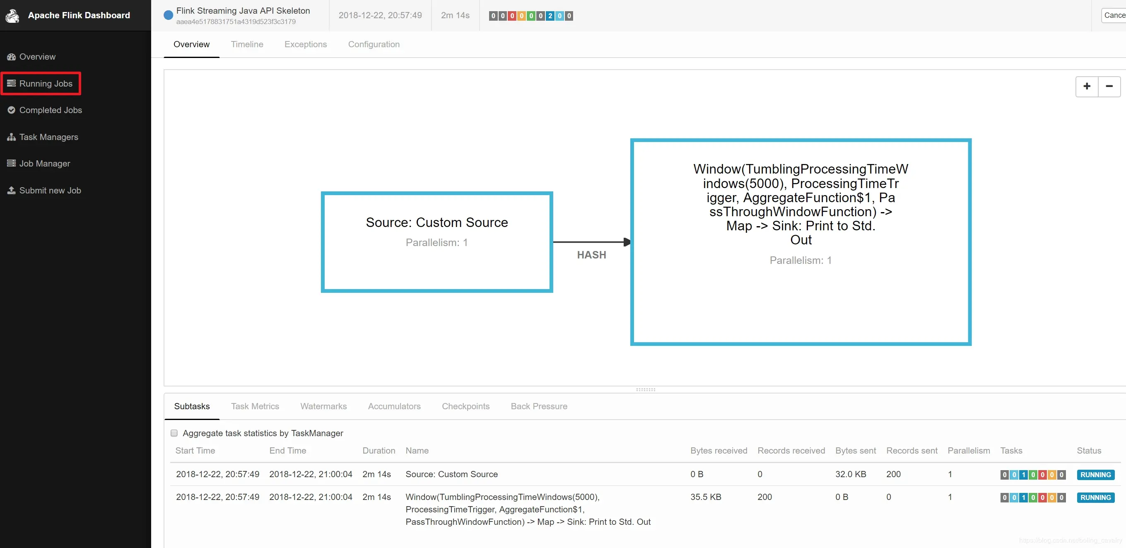Open the Configuration tab
Screen dimensions: 1126x548
[x=373, y=44]
